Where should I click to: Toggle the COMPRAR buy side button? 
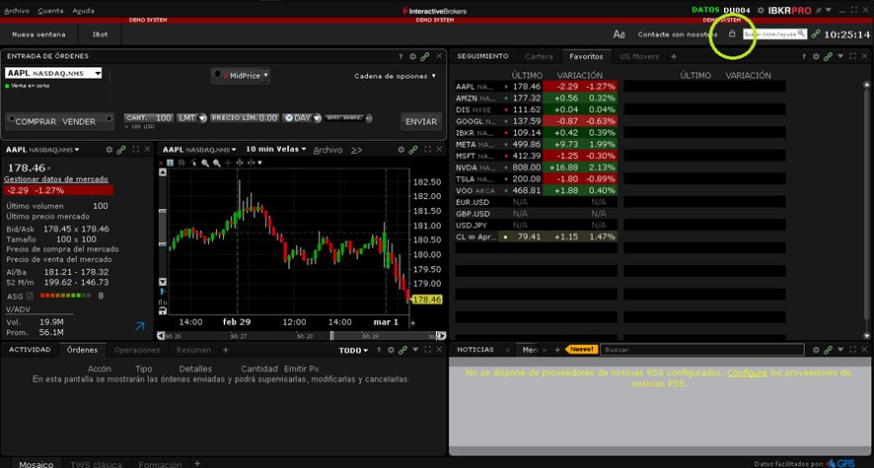point(36,121)
